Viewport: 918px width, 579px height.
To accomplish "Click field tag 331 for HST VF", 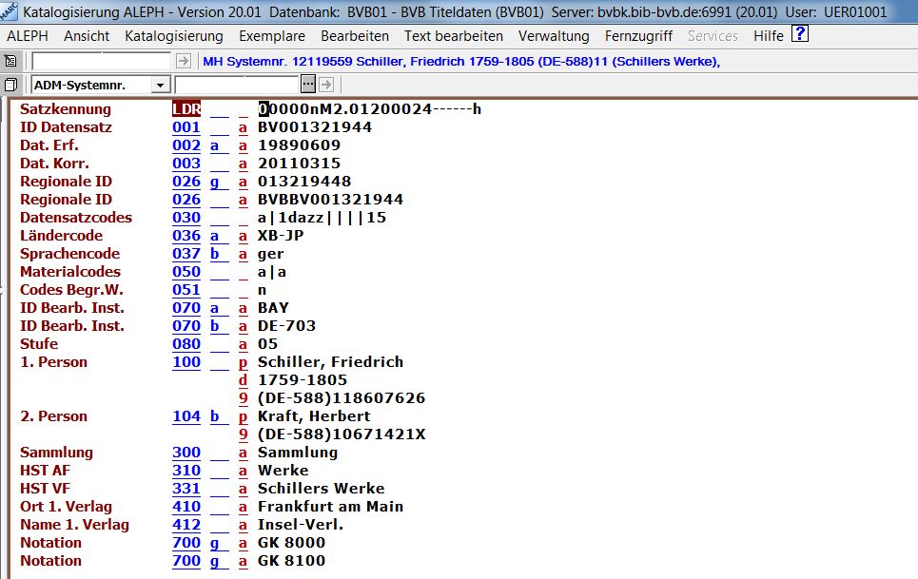I will (x=186, y=489).
